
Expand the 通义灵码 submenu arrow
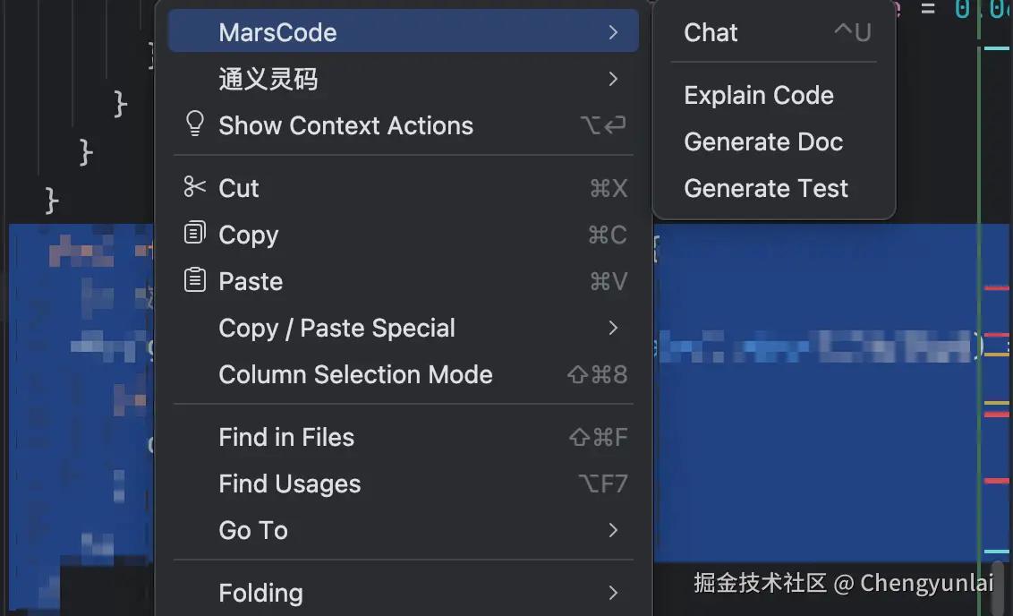[x=613, y=79]
